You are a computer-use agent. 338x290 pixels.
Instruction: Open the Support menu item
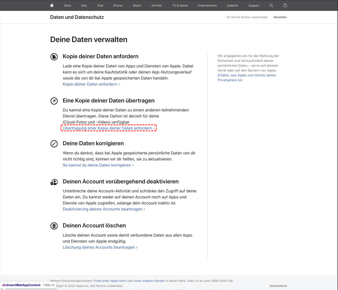pos(254,6)
